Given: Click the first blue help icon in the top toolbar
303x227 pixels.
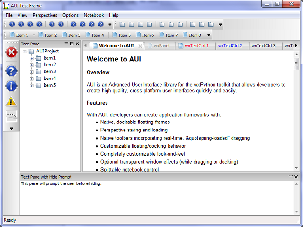Looking at the screenshot, I should [12, 24].
